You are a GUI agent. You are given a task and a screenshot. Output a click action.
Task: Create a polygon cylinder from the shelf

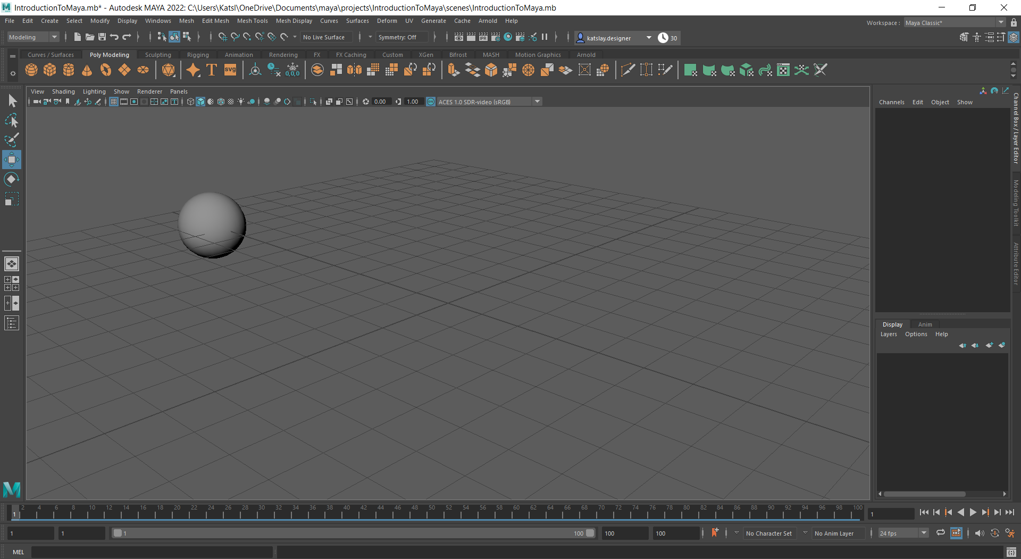[69, 70]
